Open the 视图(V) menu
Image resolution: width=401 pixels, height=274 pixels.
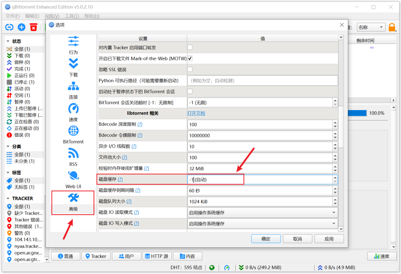[x=52, y=16]
